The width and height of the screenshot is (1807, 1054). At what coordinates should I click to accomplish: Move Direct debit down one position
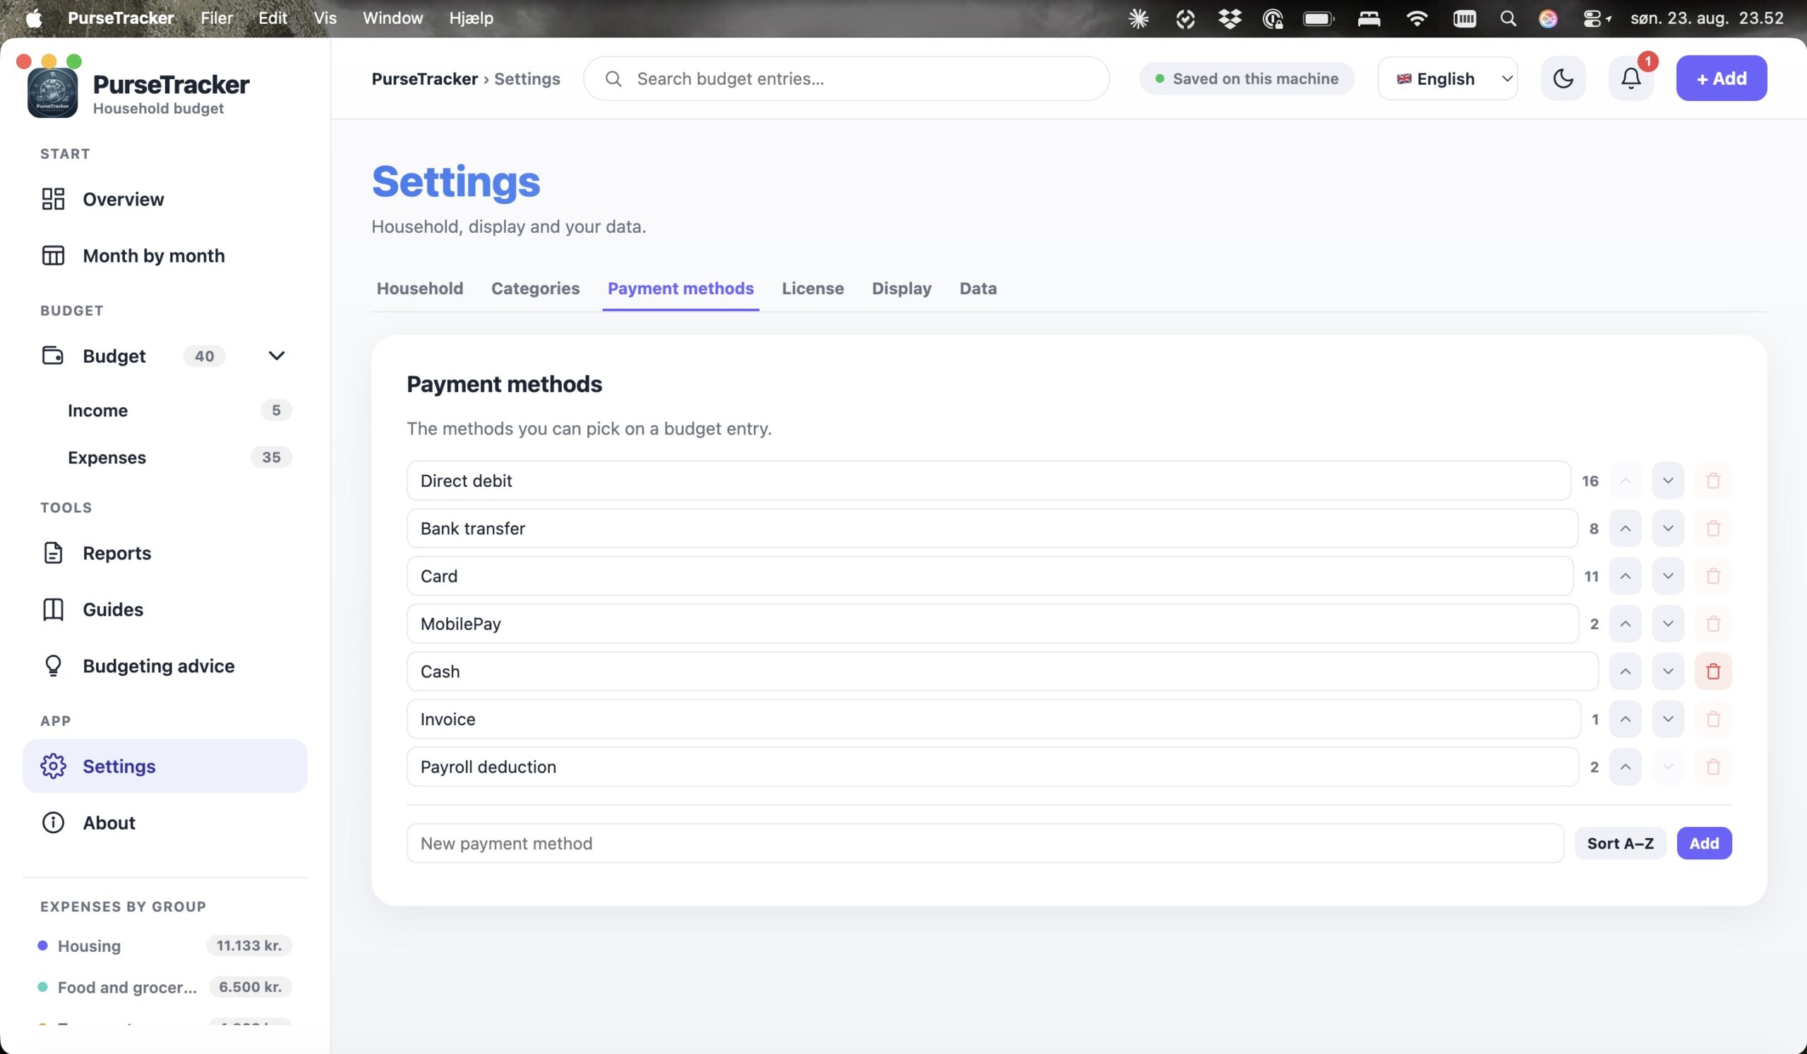[x=1668, y=480]
